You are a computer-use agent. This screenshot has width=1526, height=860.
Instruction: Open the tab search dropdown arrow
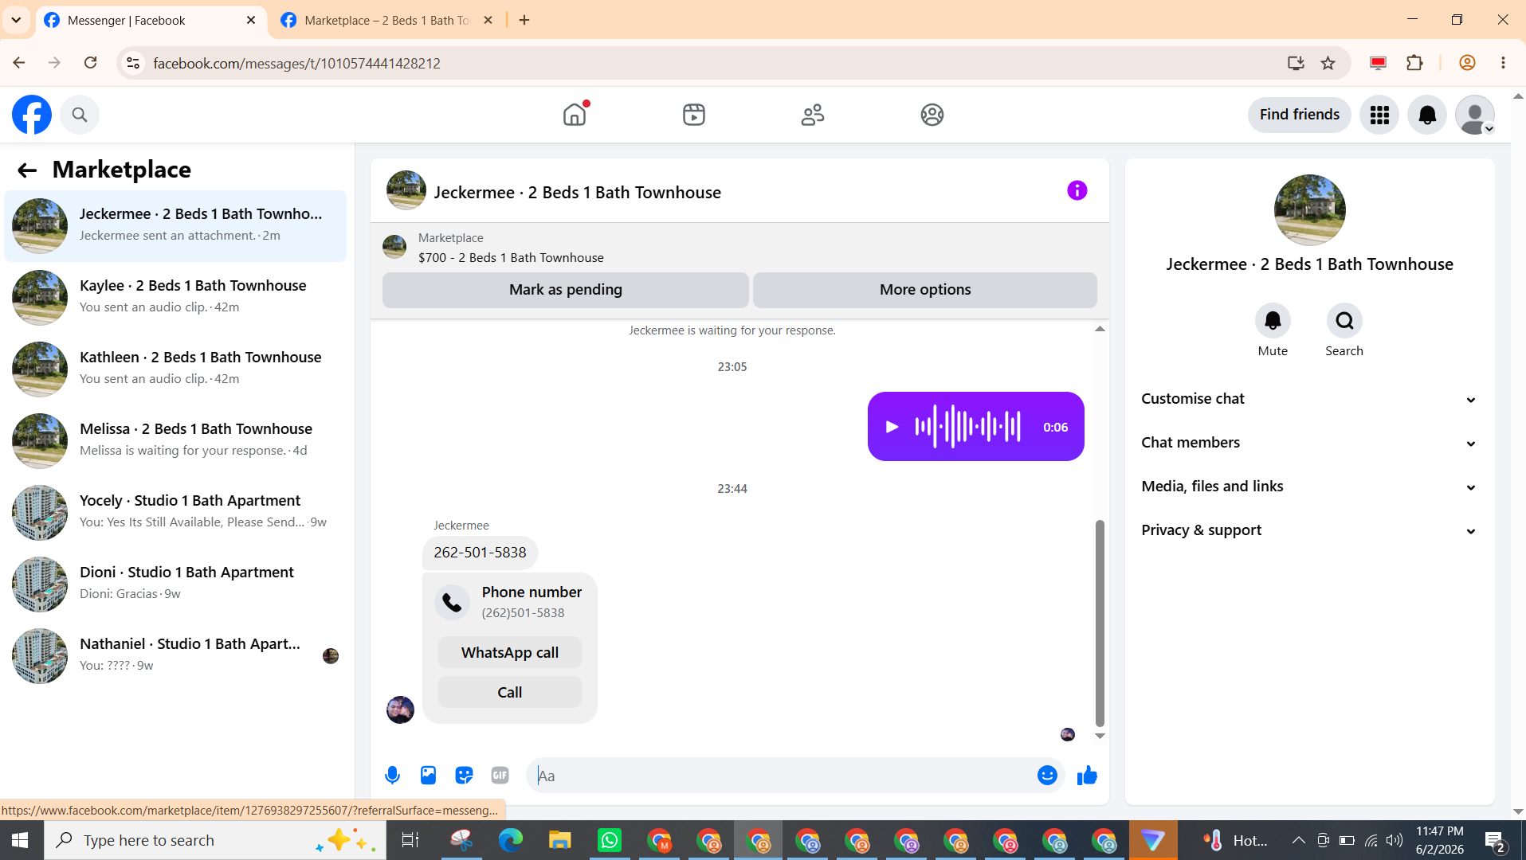[x=16, y=20]
